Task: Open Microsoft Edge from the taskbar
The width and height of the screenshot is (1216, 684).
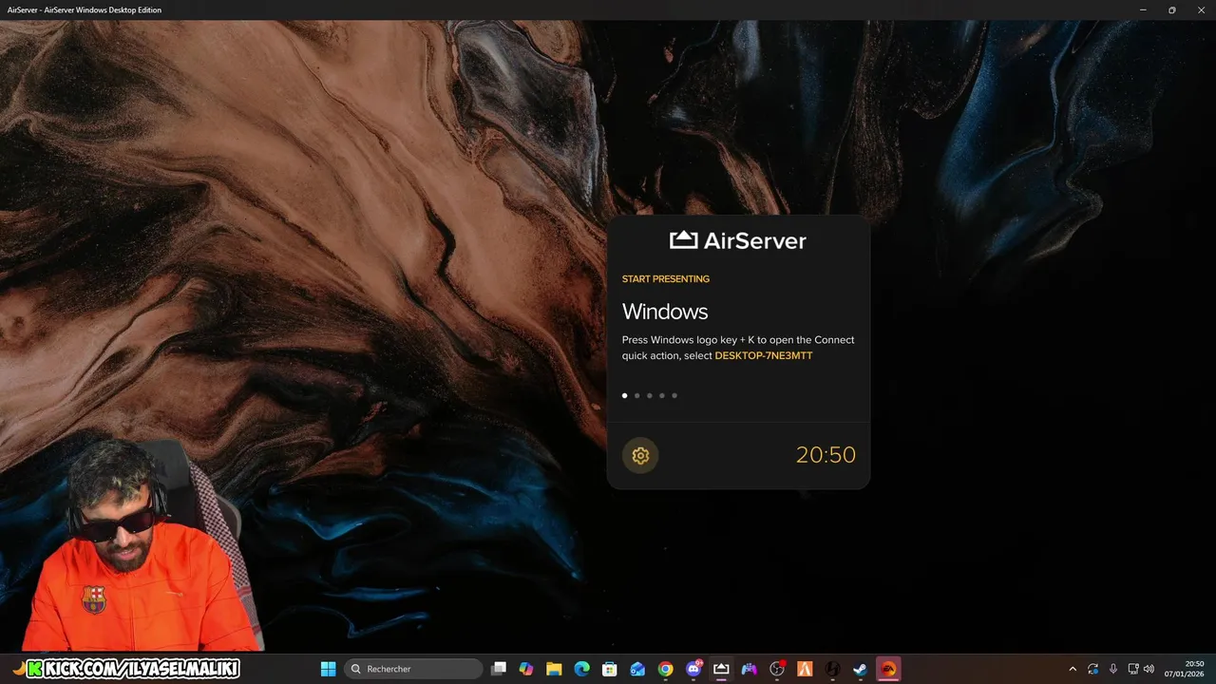Action: 582,669
